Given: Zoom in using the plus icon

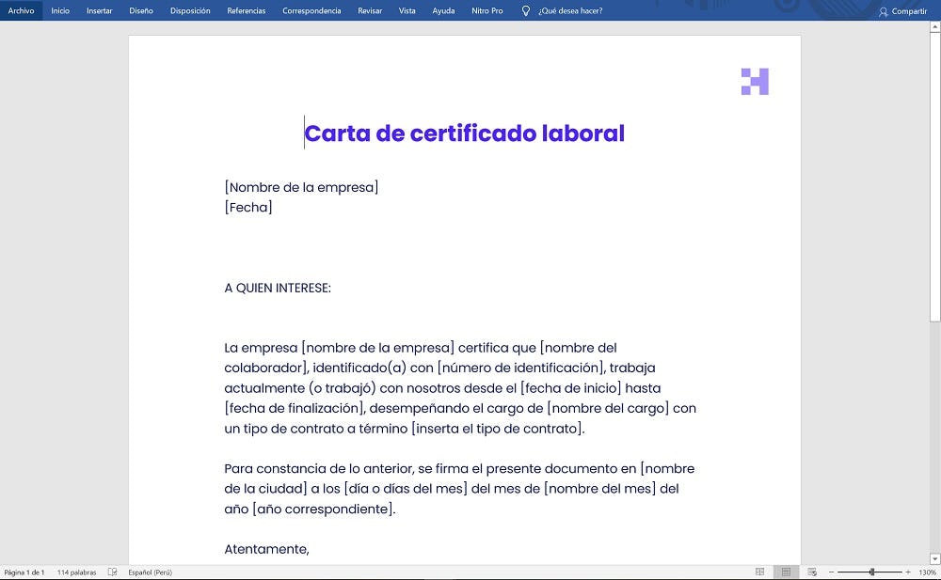Looking at the screenshot, I should pyautogui.click(x=909, y=572).
